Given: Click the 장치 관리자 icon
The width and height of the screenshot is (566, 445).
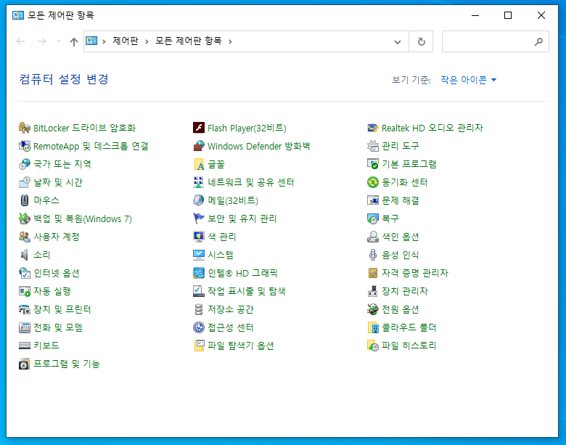Looking at the screenshot, I should [x=372, y=291].
